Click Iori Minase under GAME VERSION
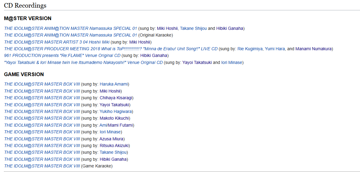The image size is (360, 172). tap(110, 132)
